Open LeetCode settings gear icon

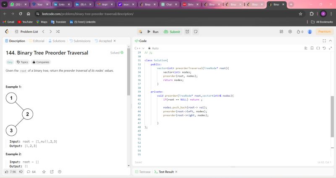pos(289,31)
